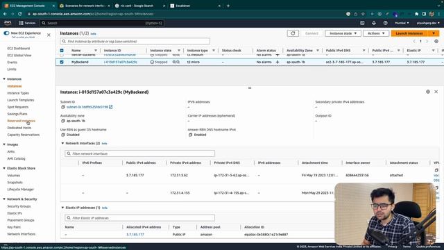Viewport: 444px width, 250px height.
Task: Click browser back arrow
Action: click(x=5, y=14)
